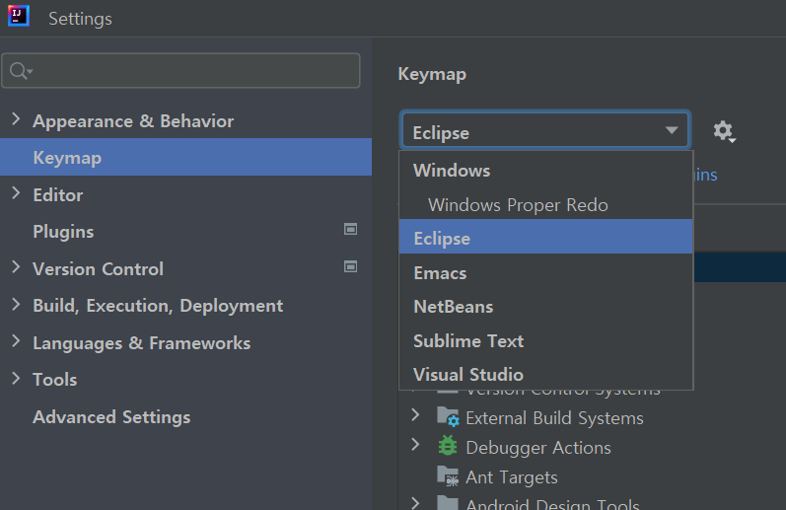
Task: Open the keymap gear options menu
Action: (x=724, y=131)
